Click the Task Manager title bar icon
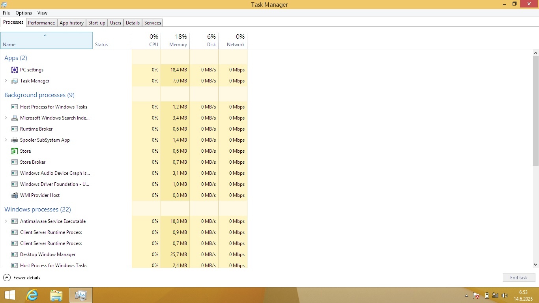The height and width of the screenshot is (303, 539). click(x=4, y=4)
